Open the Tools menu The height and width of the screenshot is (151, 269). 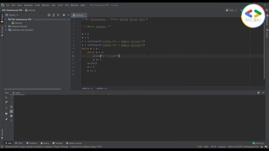click(60, 5)
